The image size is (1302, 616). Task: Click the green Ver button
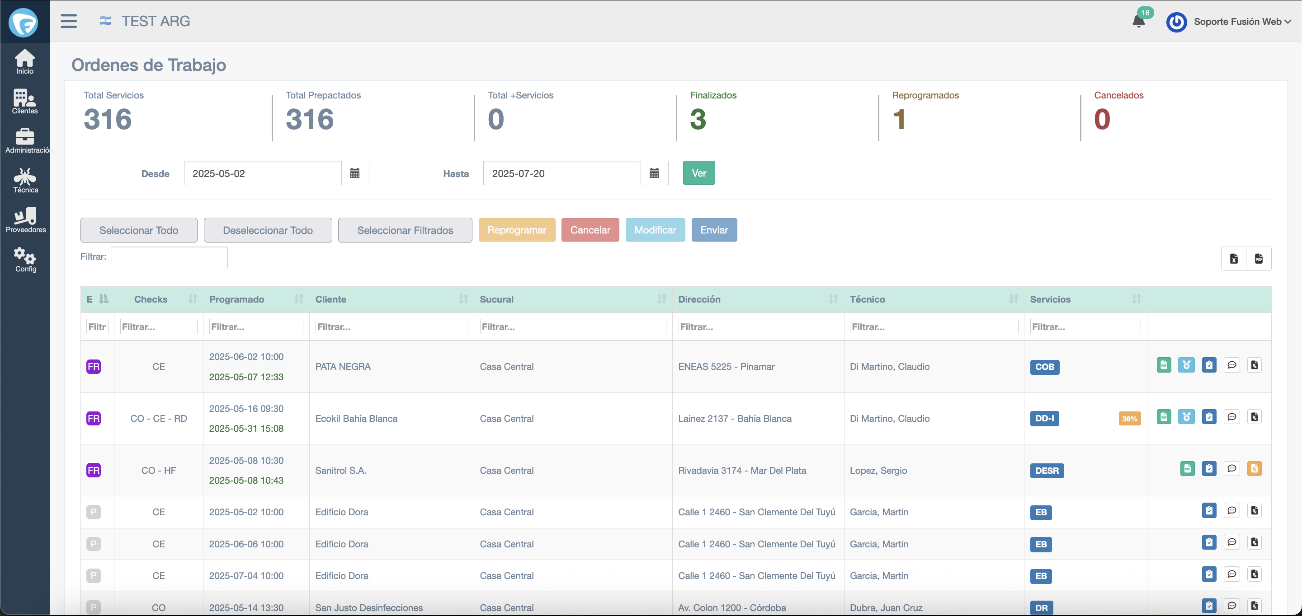(698, 173)
